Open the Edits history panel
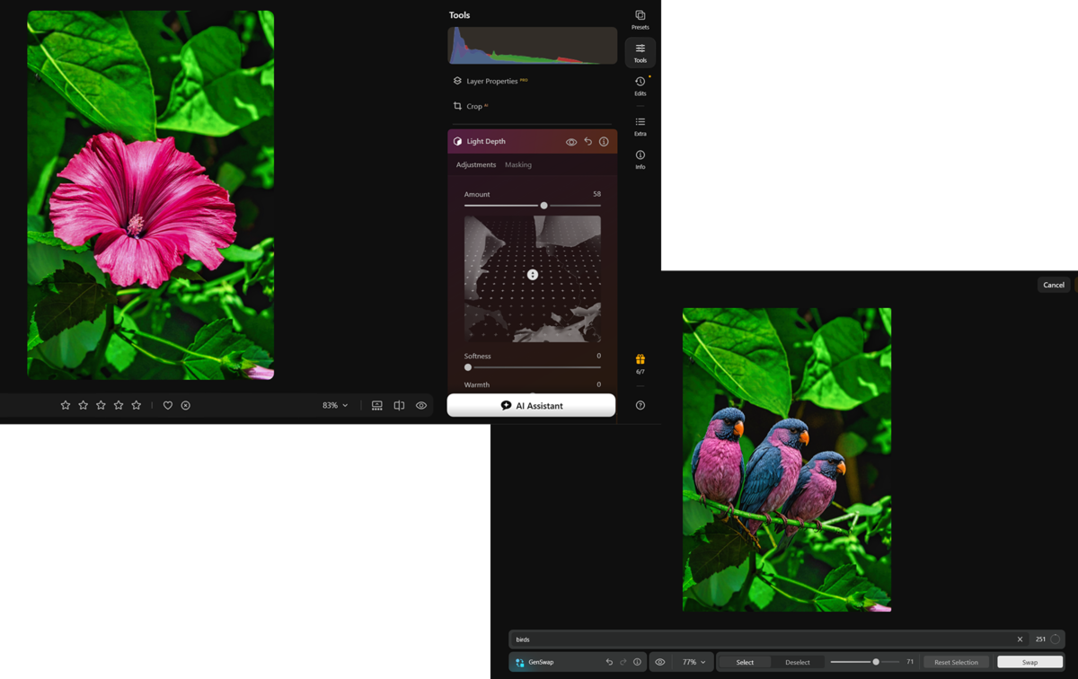This screenshot has height=679, width=1078. coord(640,86)
